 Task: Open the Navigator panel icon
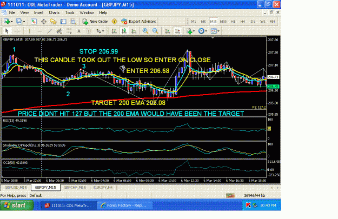[x=53, y=21]
